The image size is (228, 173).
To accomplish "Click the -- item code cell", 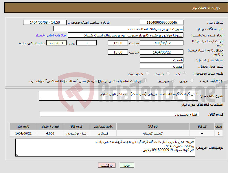I will click(x=202, y=133).
